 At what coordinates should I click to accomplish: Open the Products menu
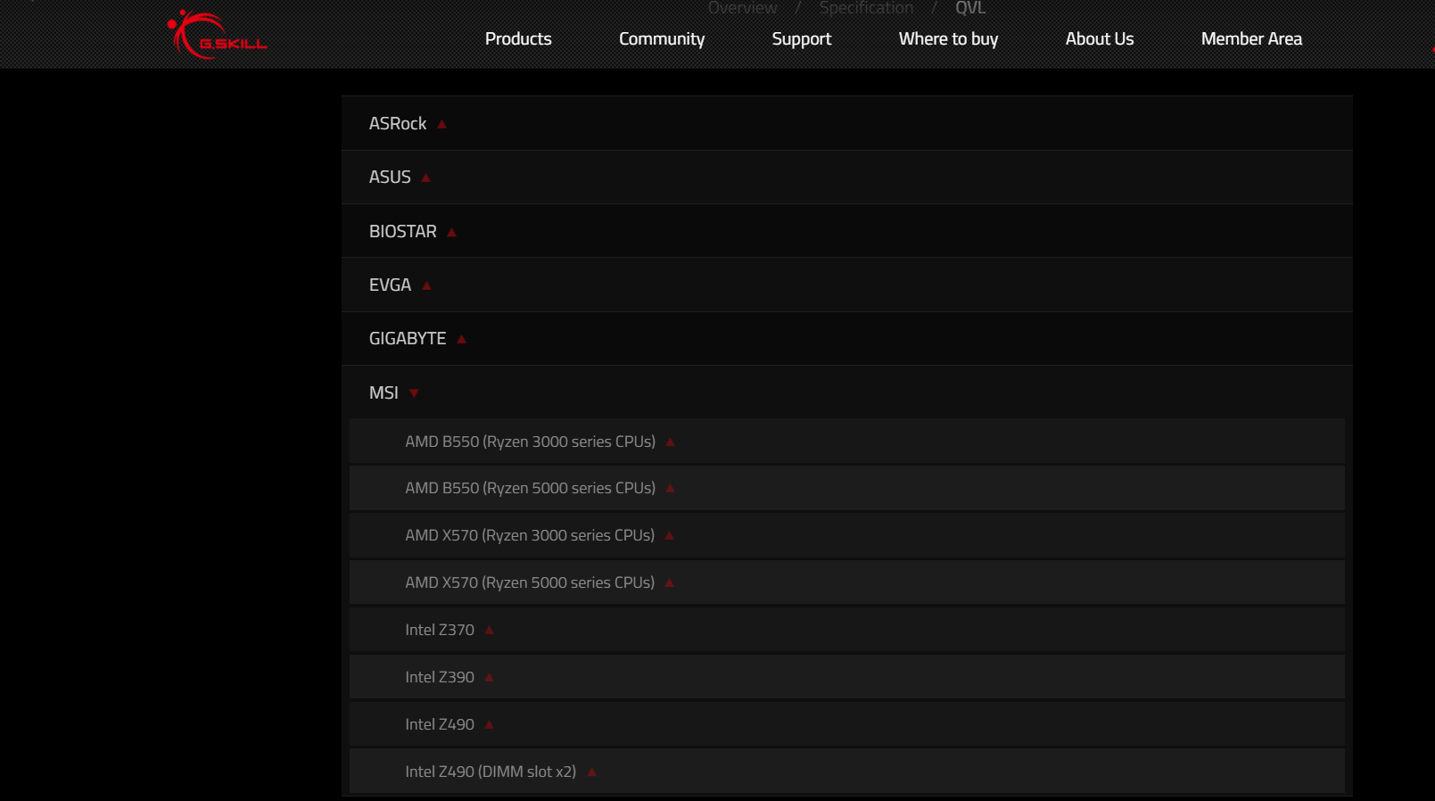[x=518, y=39]
